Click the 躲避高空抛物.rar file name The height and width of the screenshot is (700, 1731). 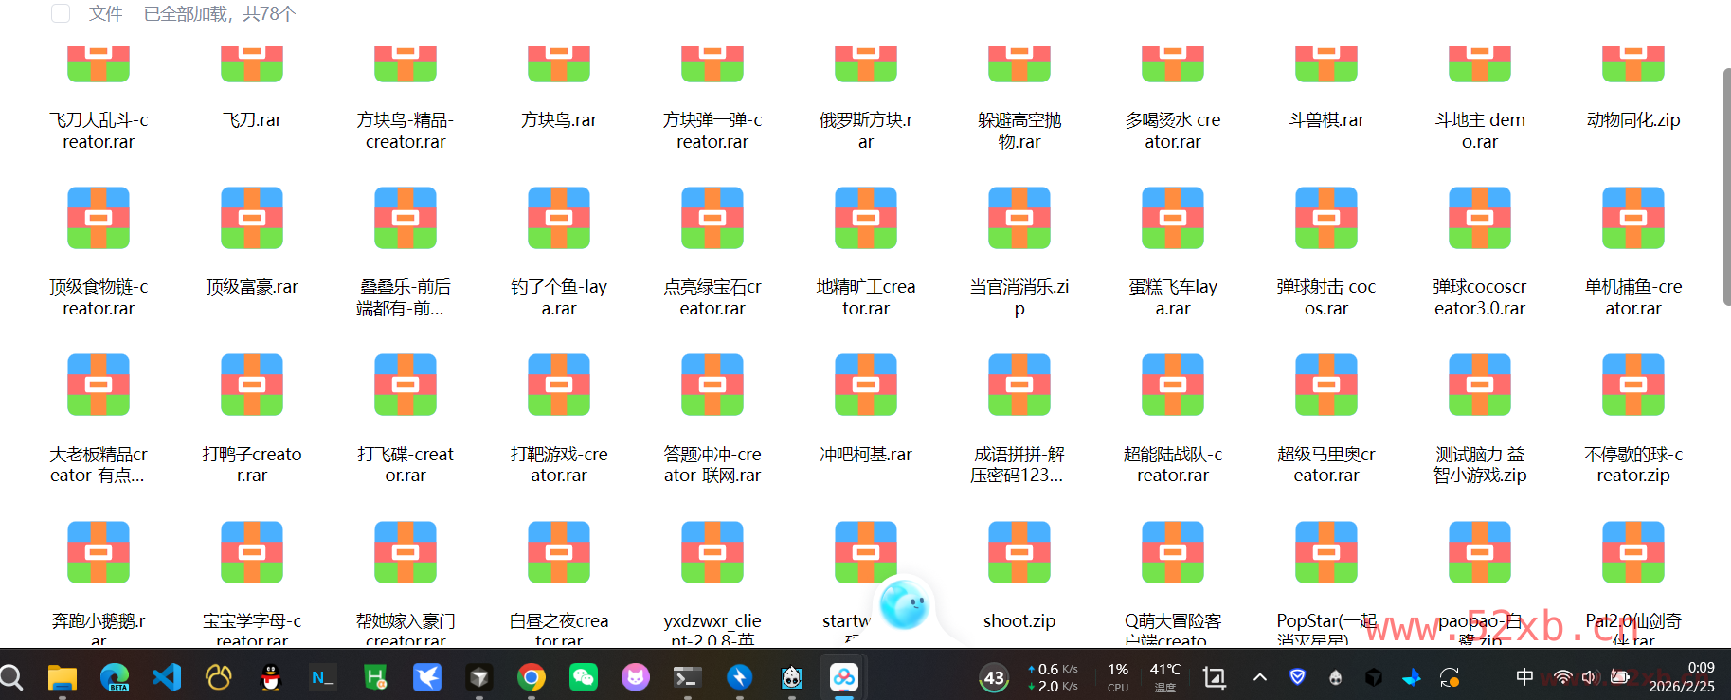pos(1019,131)
